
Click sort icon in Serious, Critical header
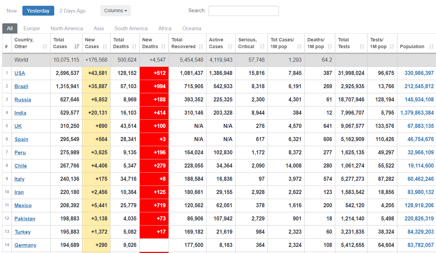[x=262, y=46]
